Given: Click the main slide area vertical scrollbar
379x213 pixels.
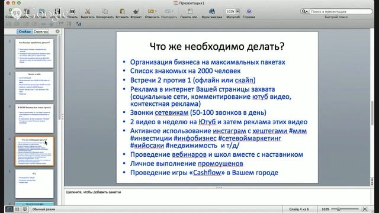Looking at the screenshot, I should point(372,112).
